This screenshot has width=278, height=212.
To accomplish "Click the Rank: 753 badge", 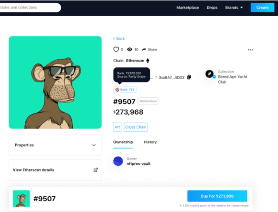I will pyautogui.click(x=125, y=90).
